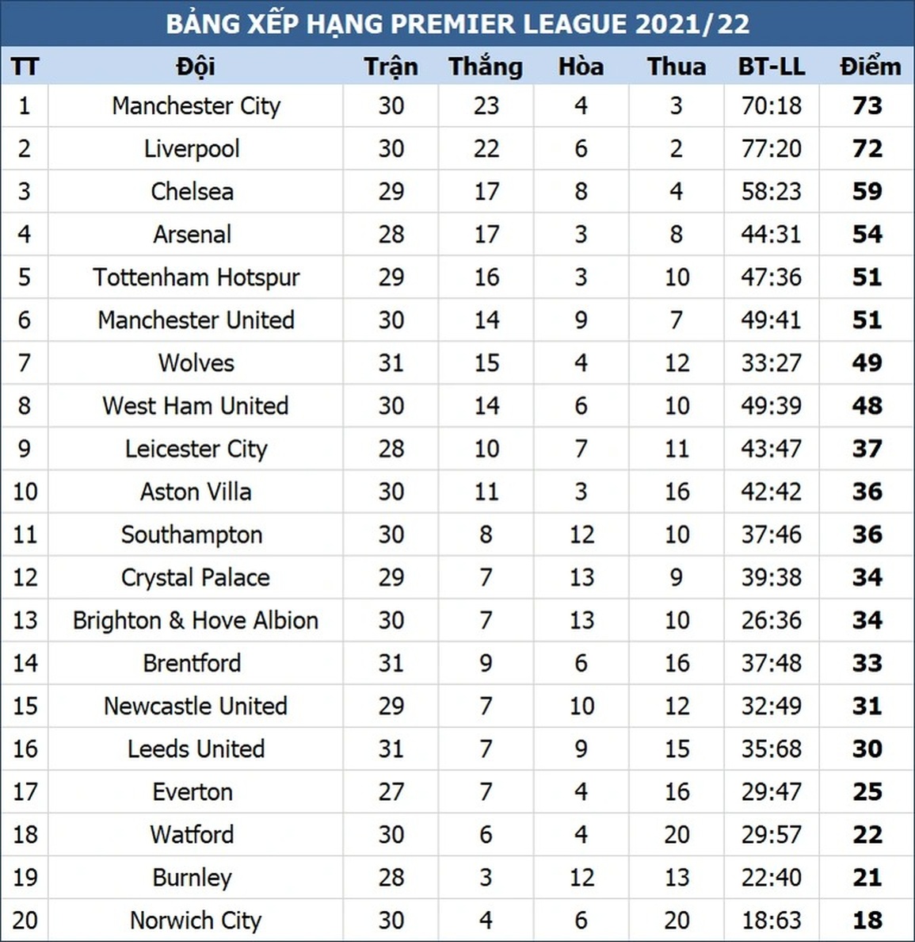Select Liverpool's goal difference 77:20
This screenshot has height=942, width=915.
pyautogui.click(x=771, y=148)
